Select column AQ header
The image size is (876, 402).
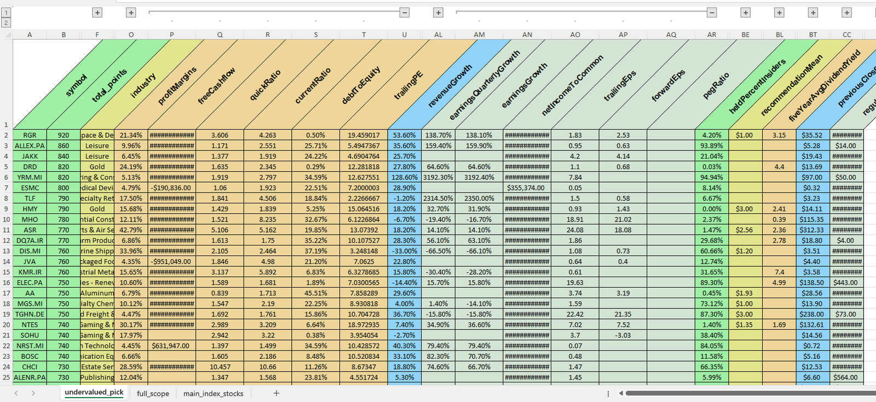click(x=671, y=34)
